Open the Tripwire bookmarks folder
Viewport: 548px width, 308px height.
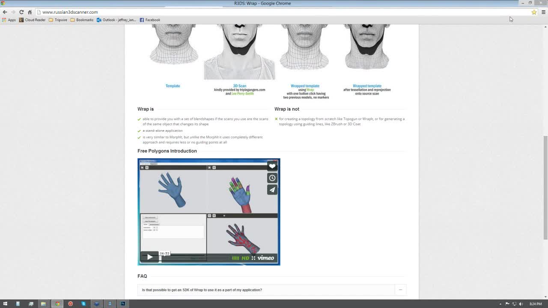coord(58,20)
